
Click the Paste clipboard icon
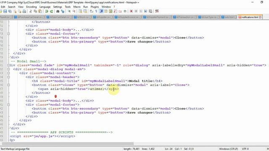40,11
